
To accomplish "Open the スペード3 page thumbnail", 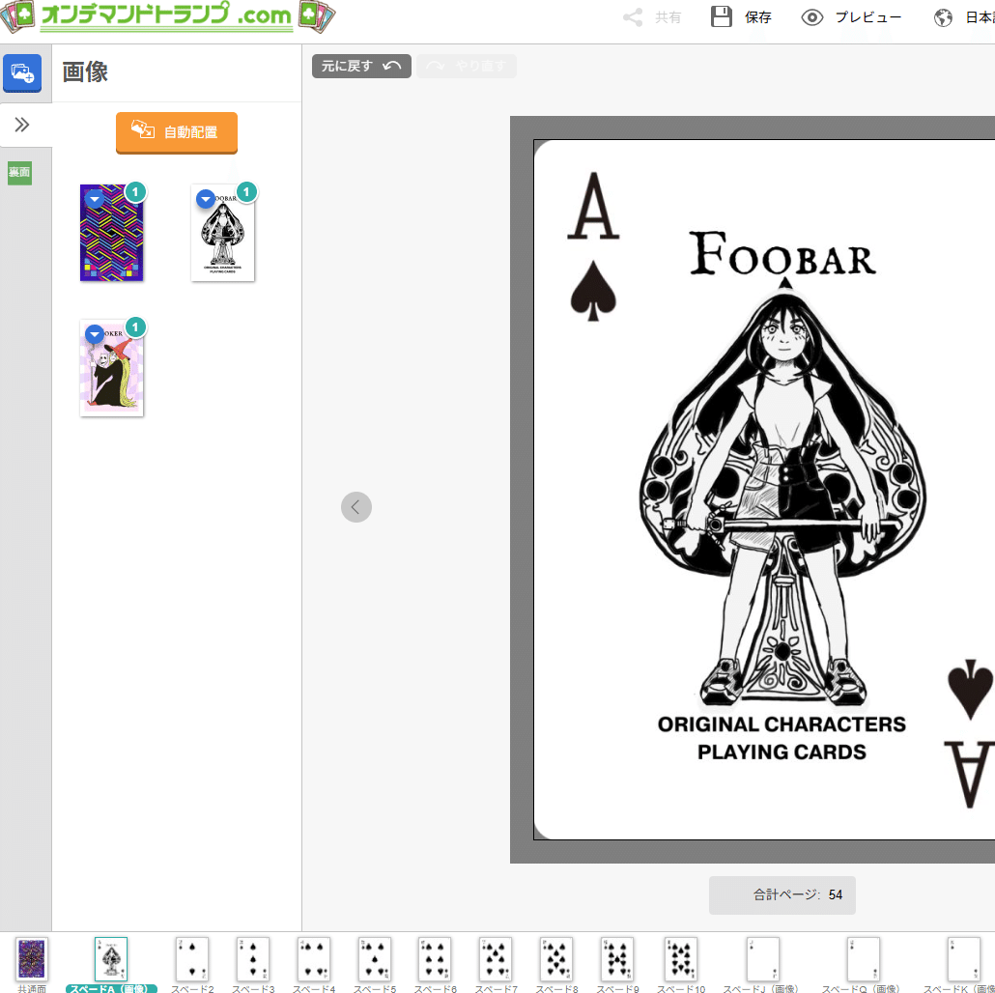I will 252,959.
